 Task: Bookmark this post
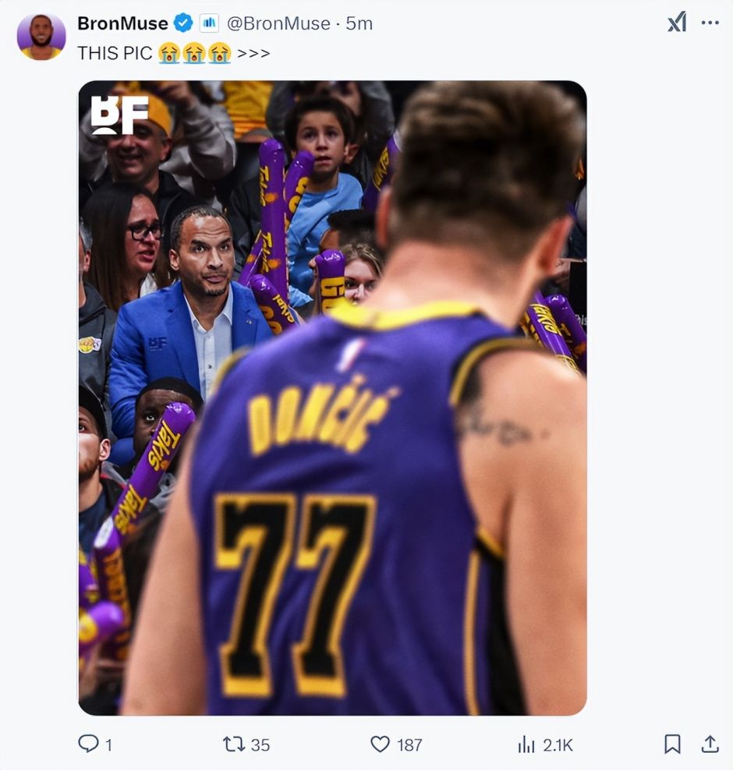tap(672, 744)
